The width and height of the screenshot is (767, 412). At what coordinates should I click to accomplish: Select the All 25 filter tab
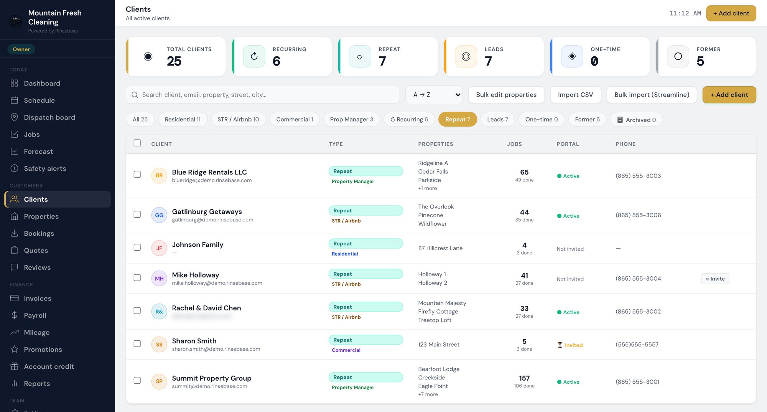pos(140,119)
